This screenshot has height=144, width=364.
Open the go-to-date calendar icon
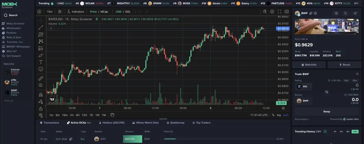[x=112, y=115]
